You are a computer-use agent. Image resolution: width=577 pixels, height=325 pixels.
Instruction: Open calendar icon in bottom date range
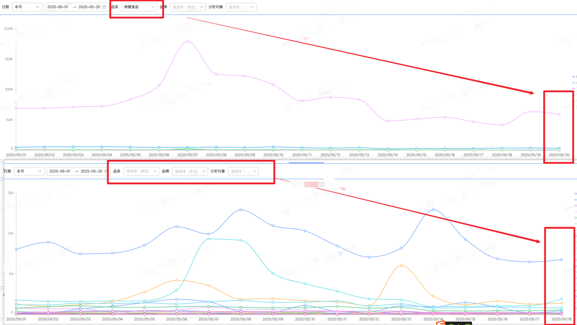pos(106,171)
